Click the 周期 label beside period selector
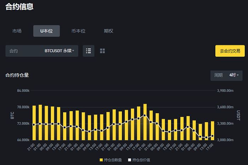 click(x=219, y=75)
